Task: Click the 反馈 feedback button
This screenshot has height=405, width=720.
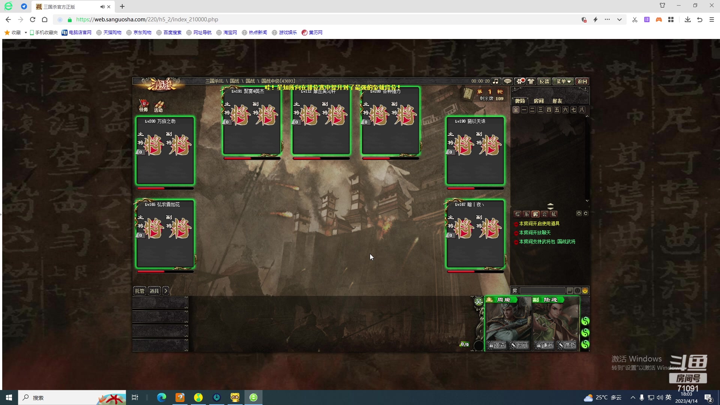Action: click(544, 81)
